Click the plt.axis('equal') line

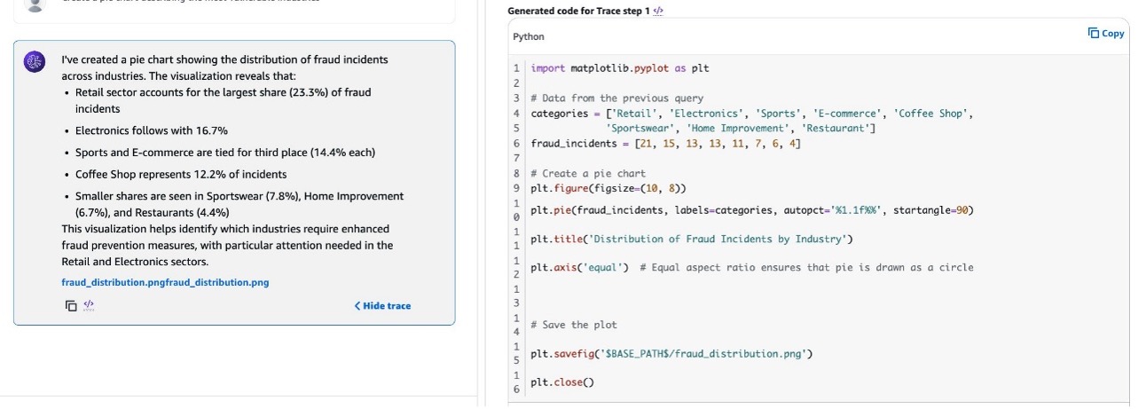pos(752,267)
